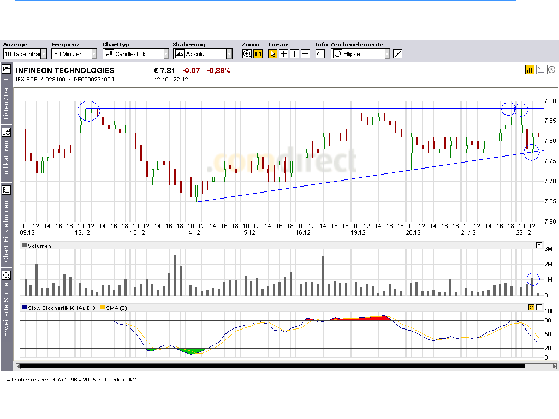
Task: Click the Erweiterte Suche magnifier icon
Action: pos(7,276)
